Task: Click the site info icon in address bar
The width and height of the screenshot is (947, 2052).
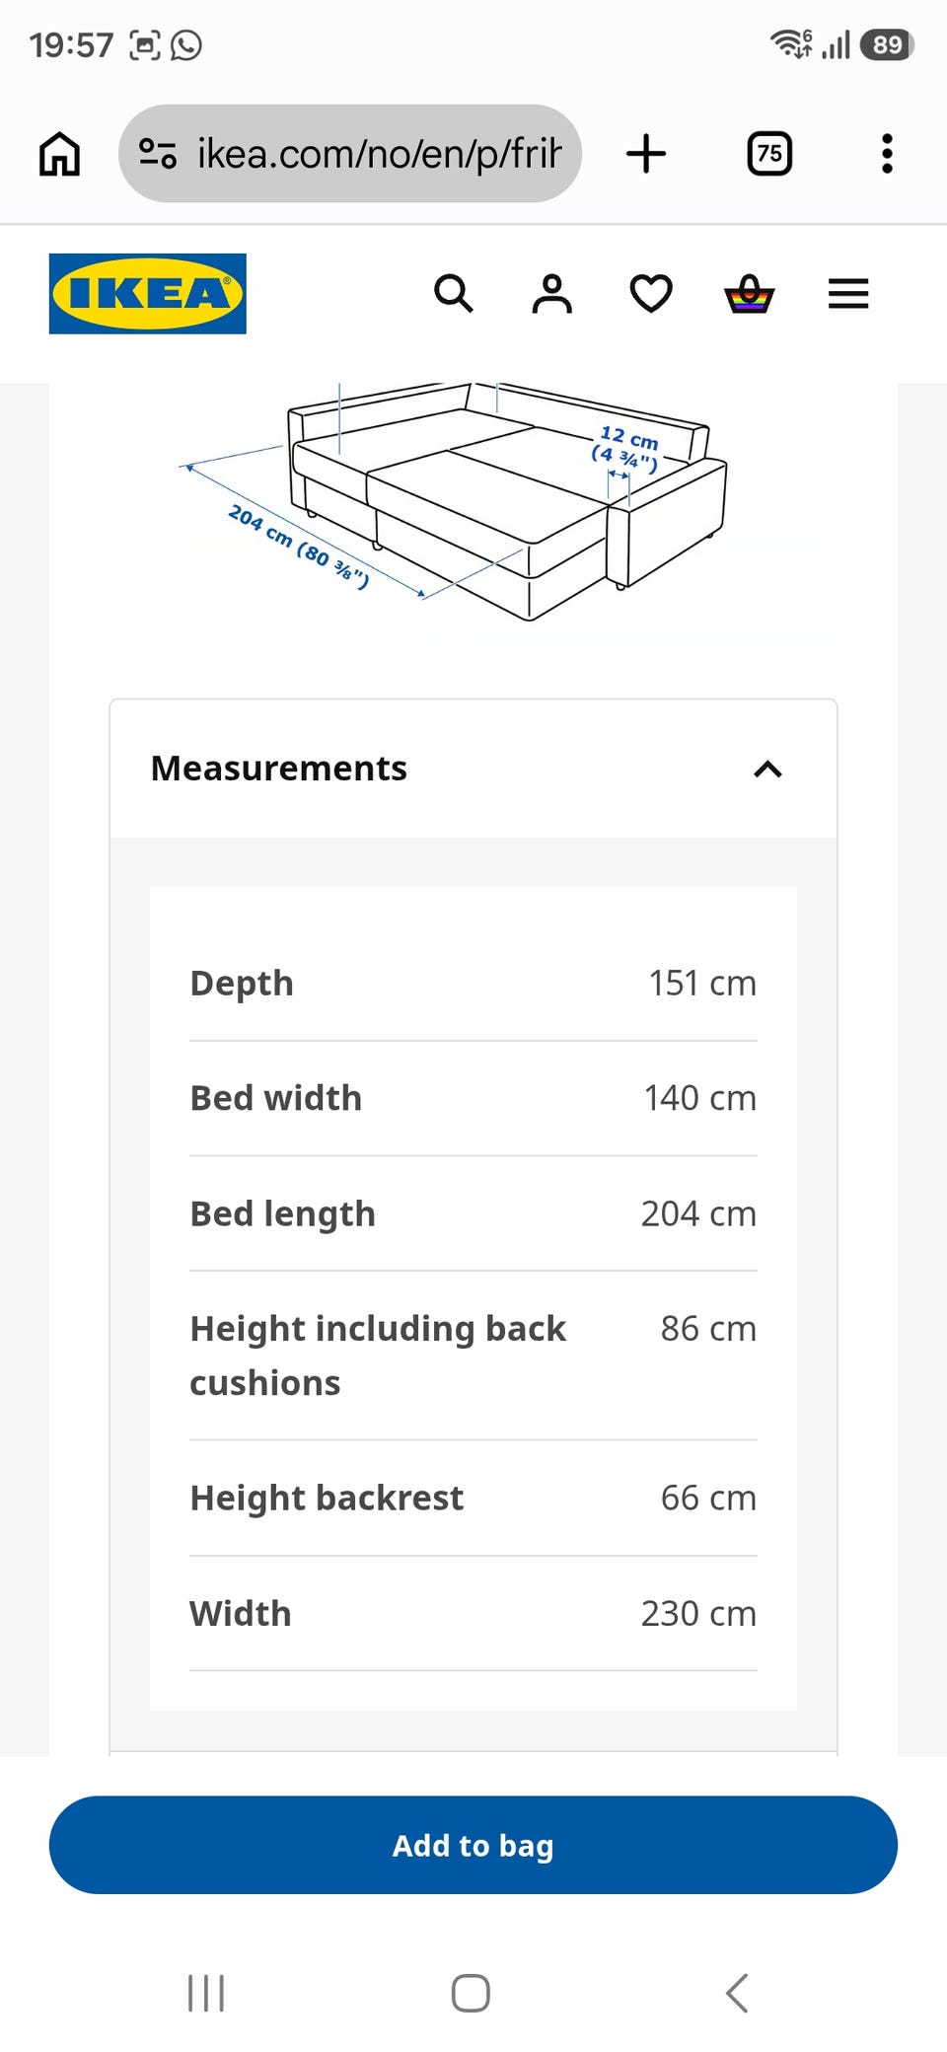Action: (158, 154)
